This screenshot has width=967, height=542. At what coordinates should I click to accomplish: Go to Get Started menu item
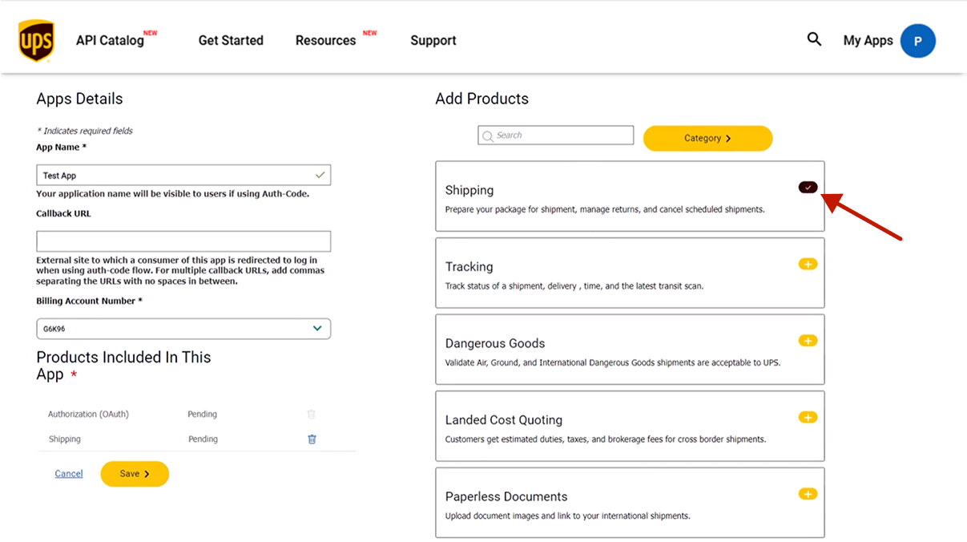point(231,40)
